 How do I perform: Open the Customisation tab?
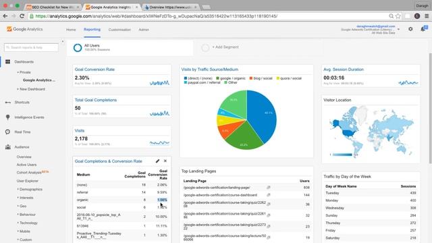click(x=119, y=30)
